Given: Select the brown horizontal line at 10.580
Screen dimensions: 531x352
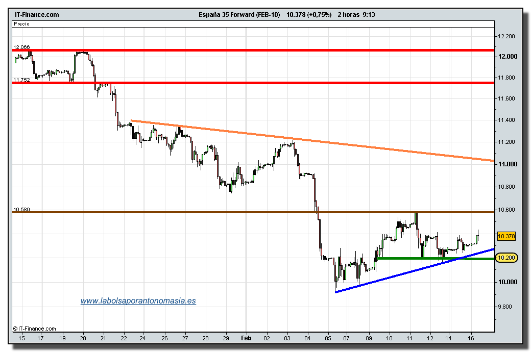Looking at the screenshot, I should 253,212.
